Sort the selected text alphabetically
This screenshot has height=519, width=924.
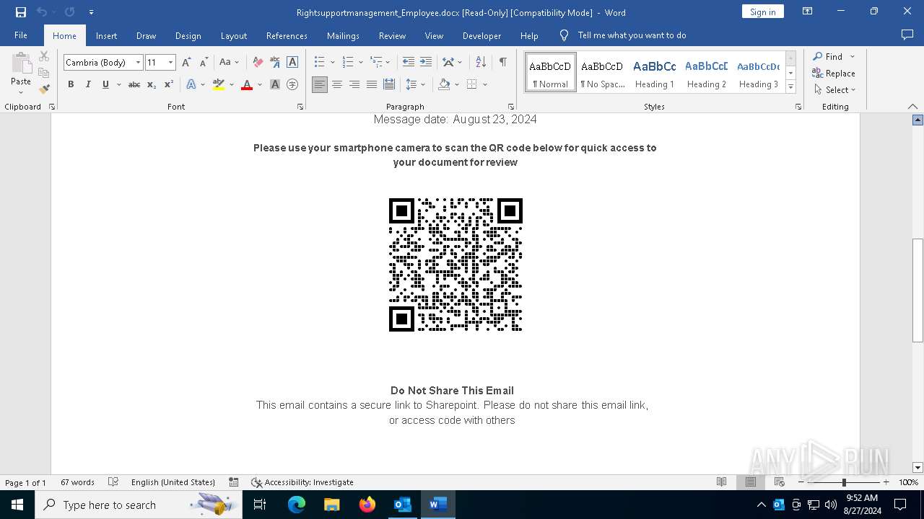coord(481,63)
